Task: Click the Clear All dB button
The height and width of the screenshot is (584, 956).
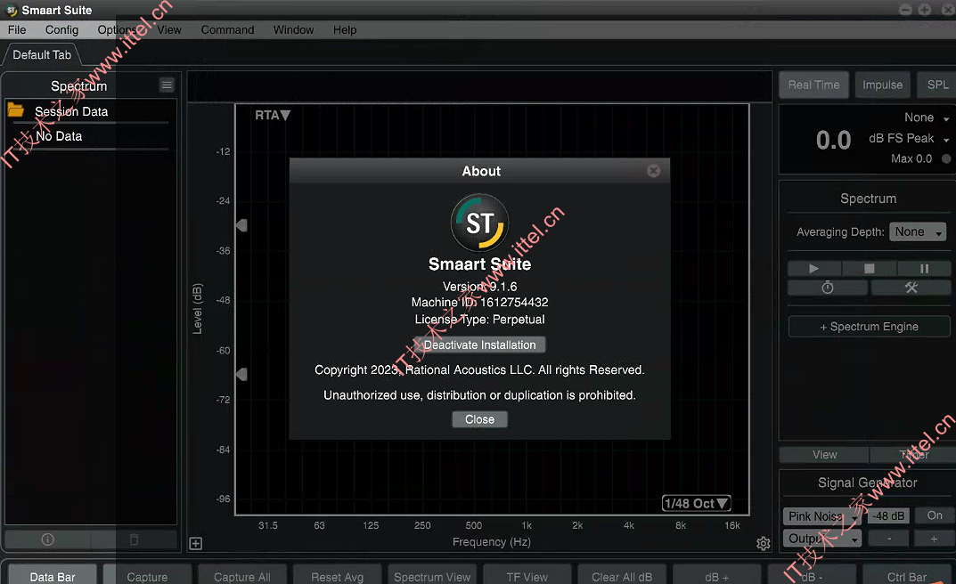Action: click(622, 575)
